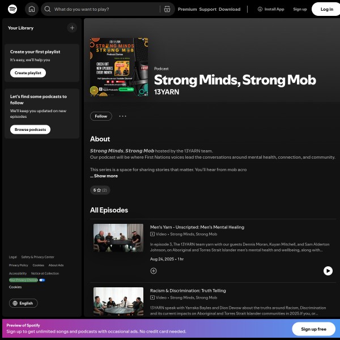
Task: Click the Spotify logo icon
Action: pyautogui.click(x=12, y=9)
